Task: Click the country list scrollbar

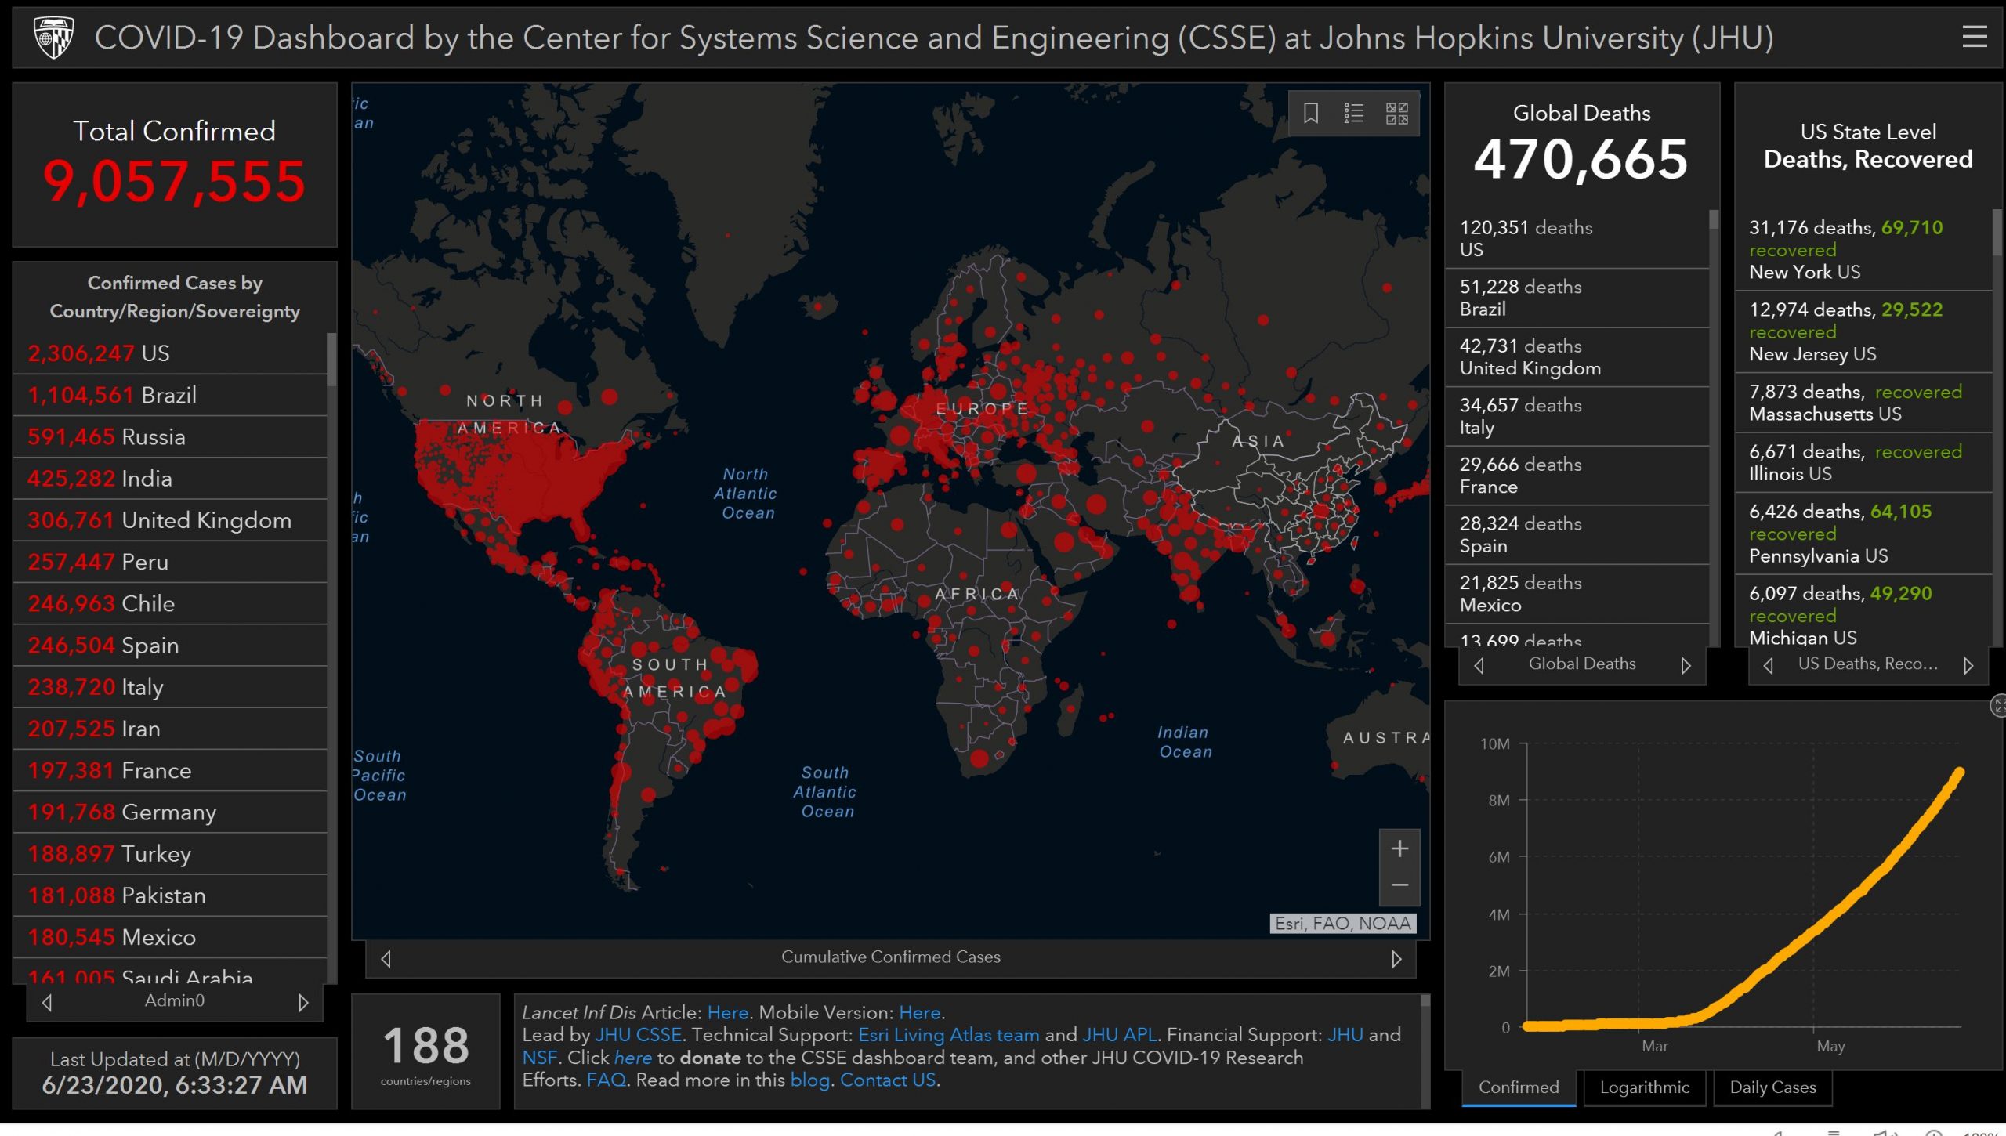Action: pos(331,360)
